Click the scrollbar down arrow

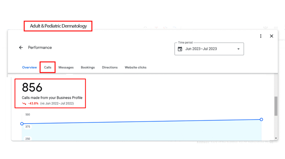[x=276, y=138]
